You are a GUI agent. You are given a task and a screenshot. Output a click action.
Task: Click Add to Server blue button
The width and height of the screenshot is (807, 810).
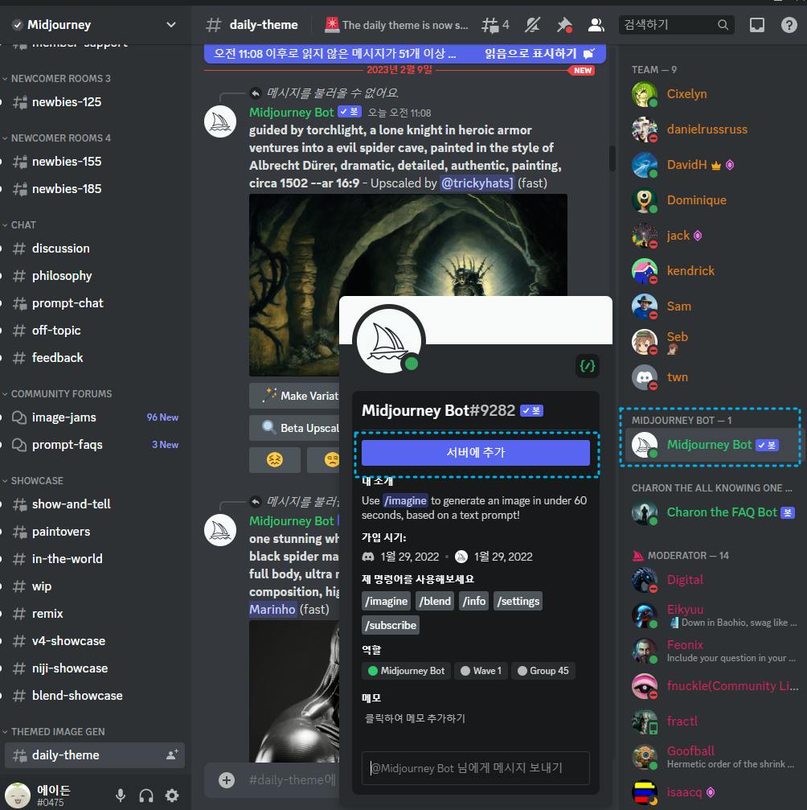pos(476,453)
